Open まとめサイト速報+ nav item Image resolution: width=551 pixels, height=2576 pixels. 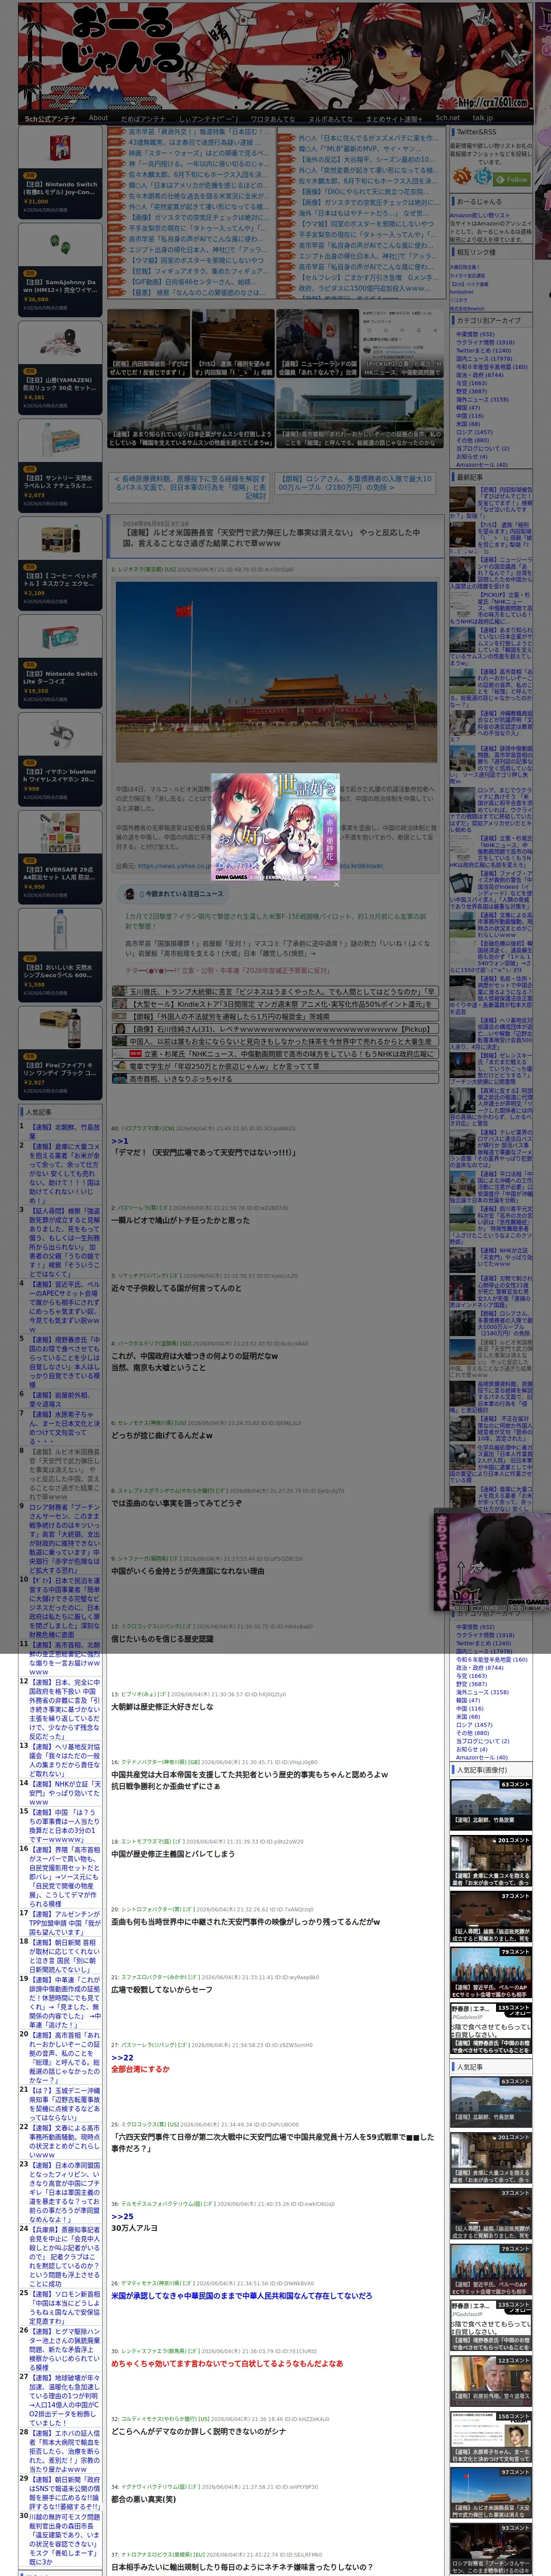(393, 118)
